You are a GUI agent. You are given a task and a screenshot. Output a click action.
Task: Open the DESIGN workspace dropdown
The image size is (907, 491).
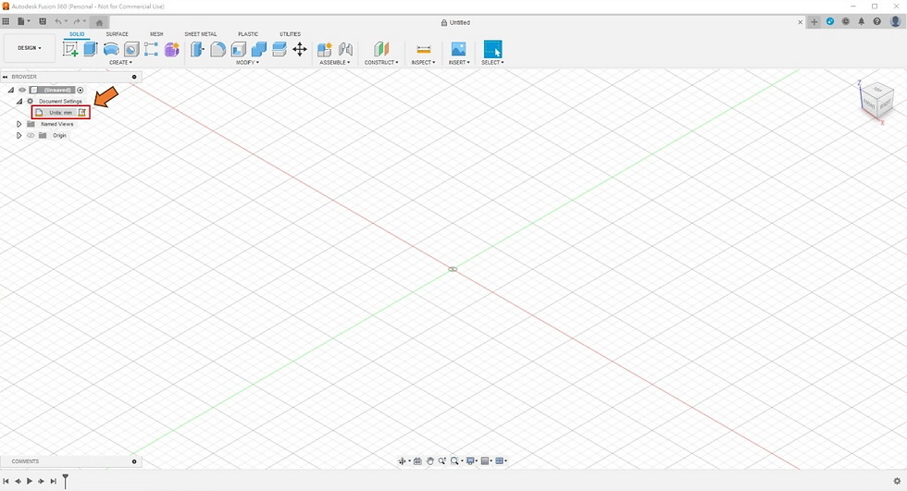(x=30, y=48)
